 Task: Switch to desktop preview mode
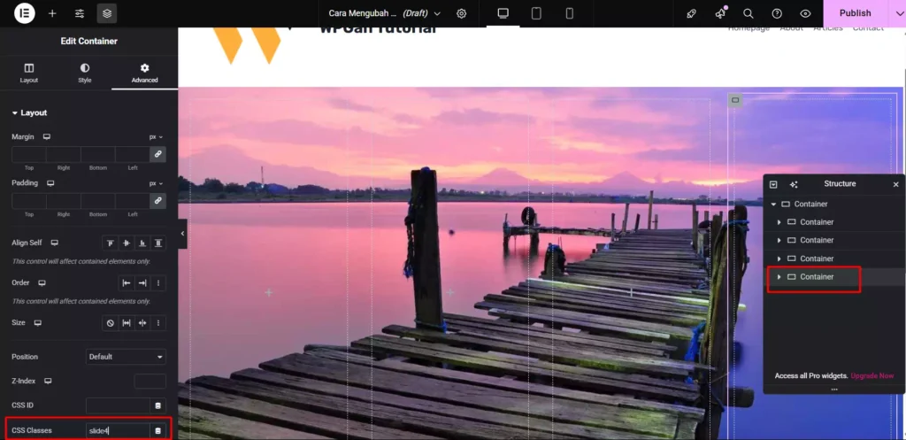(x=503, y=13)
